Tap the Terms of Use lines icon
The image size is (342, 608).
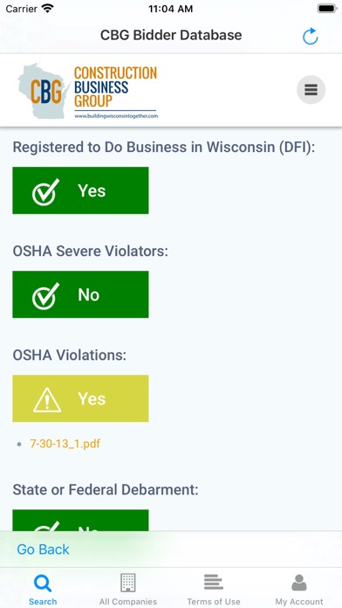[214, 583]
